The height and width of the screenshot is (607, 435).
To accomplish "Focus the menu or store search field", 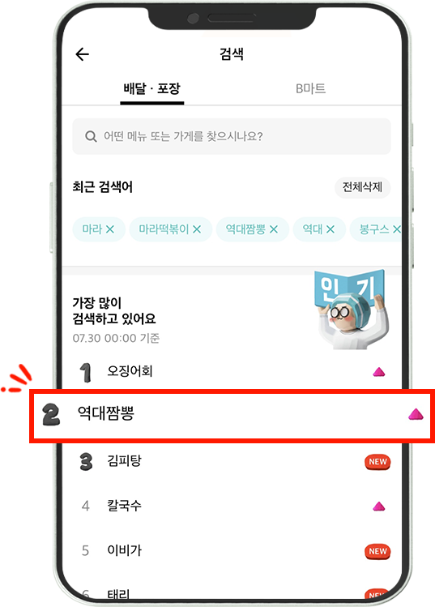I will tap(232, 136).
